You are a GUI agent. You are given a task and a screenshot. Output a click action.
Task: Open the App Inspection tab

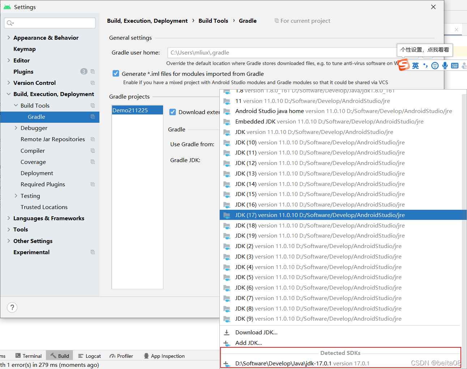click(164, 356)
